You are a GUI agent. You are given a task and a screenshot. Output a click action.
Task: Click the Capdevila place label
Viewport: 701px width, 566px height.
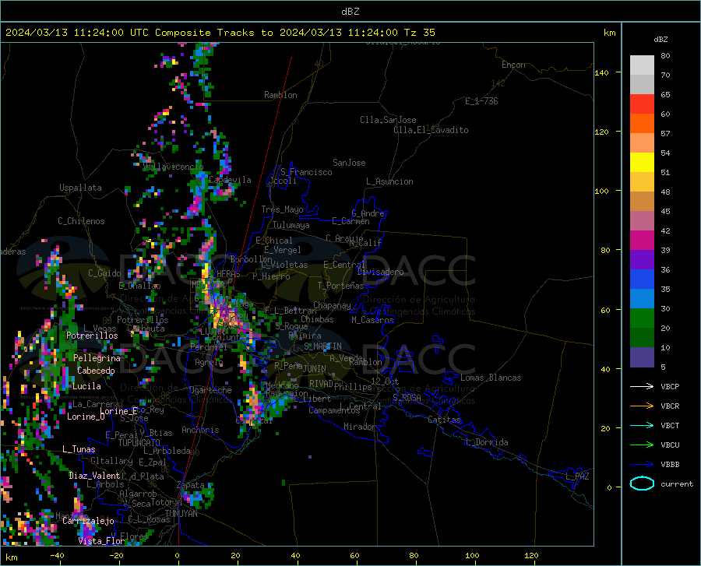[230, 180]
